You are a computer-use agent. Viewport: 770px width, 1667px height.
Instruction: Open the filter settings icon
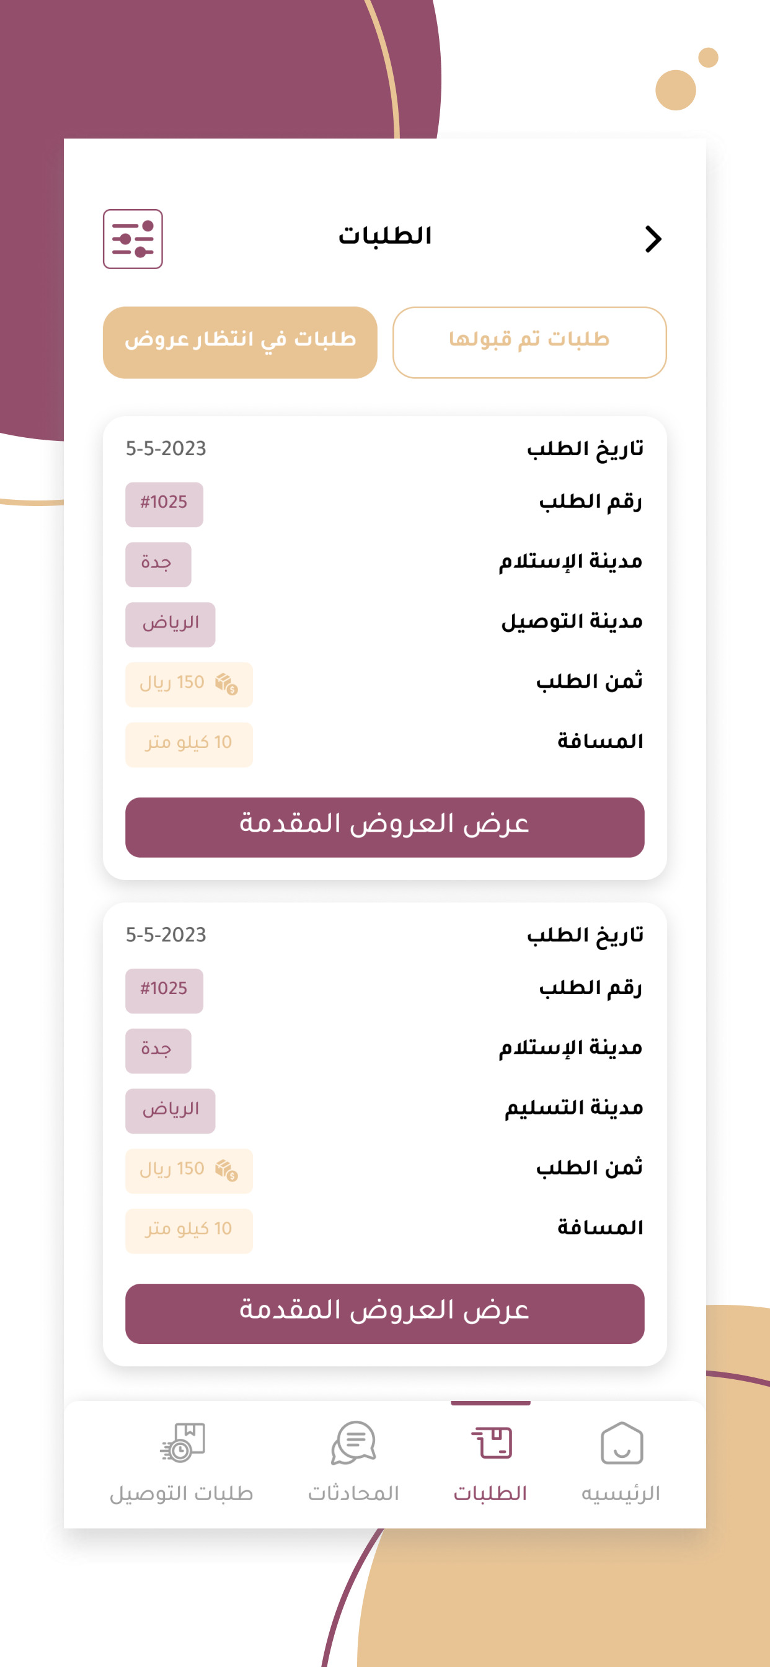coord(133,239)
